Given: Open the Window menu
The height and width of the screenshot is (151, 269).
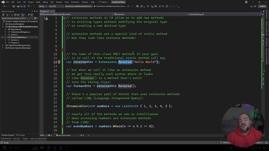Looking at the screenshot, I should click(85, 2).
